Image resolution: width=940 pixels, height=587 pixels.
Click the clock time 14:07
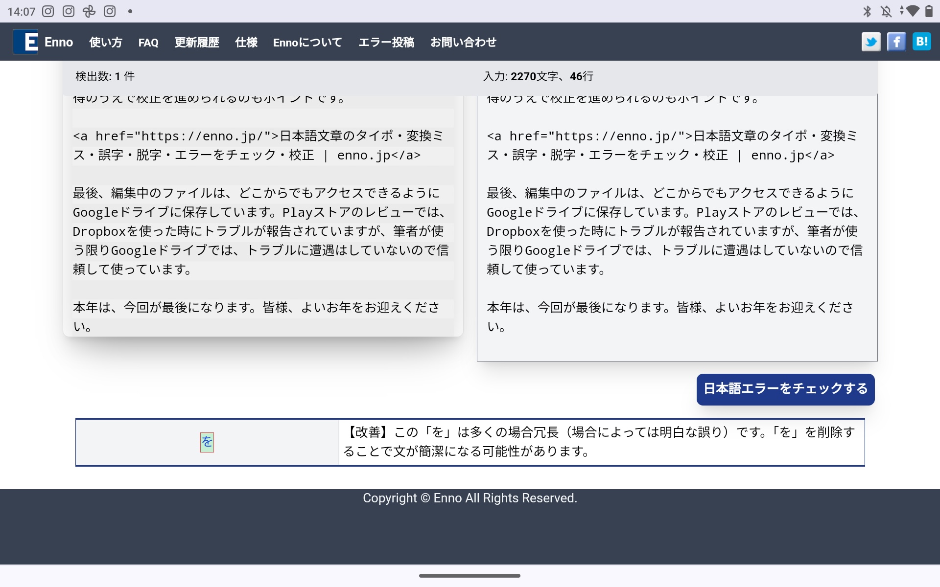pos(22,11)
